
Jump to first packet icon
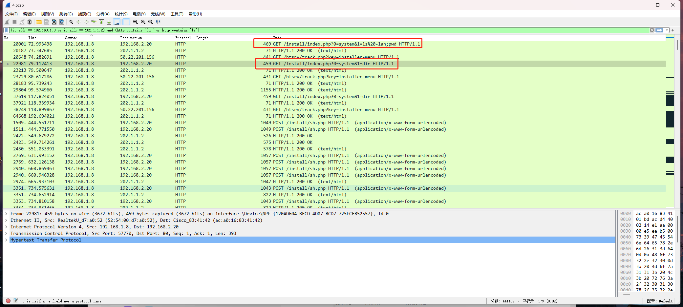tap(101, 22)
